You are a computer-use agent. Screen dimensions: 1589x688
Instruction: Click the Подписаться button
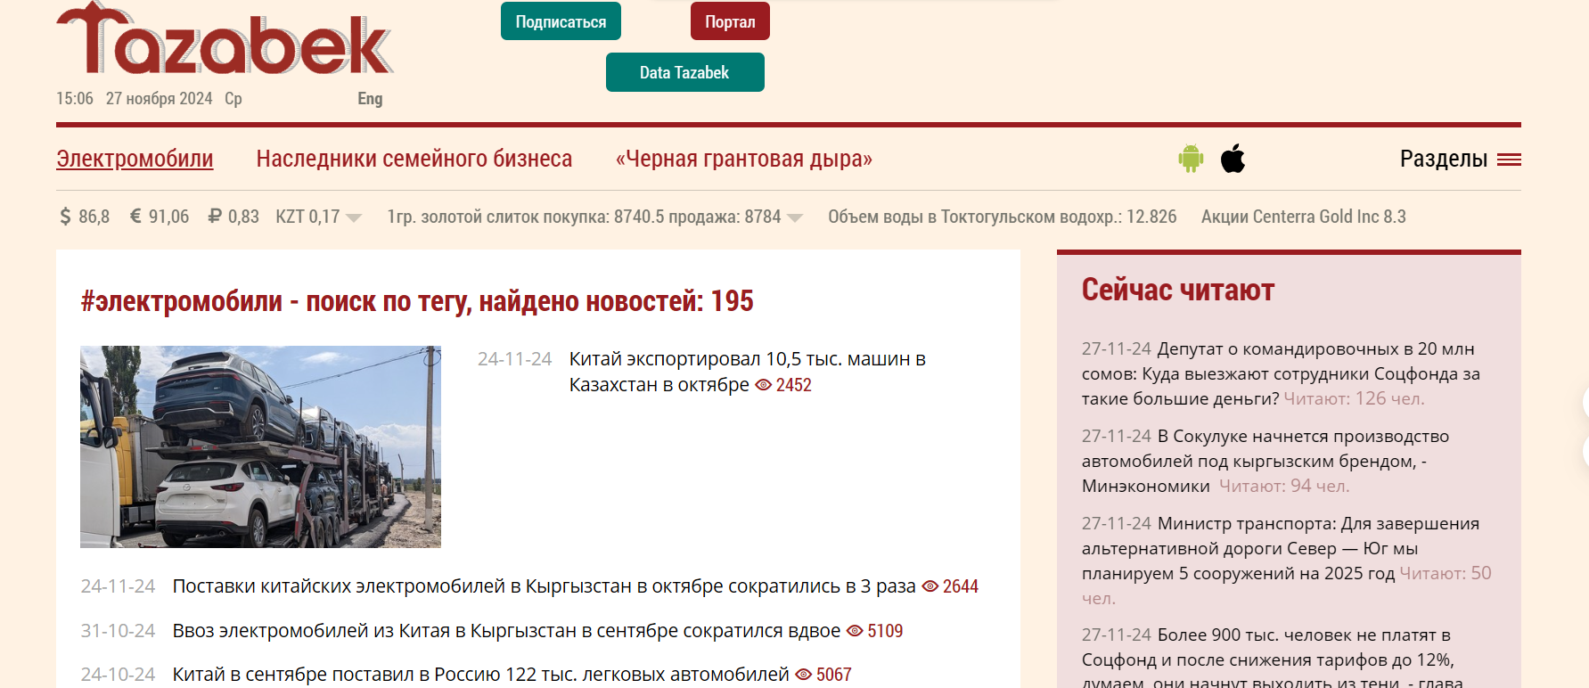[561, 21]
